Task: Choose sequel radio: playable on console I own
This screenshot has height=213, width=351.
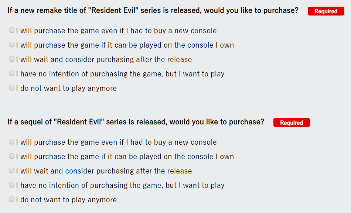Action: (x=12, y=156)
